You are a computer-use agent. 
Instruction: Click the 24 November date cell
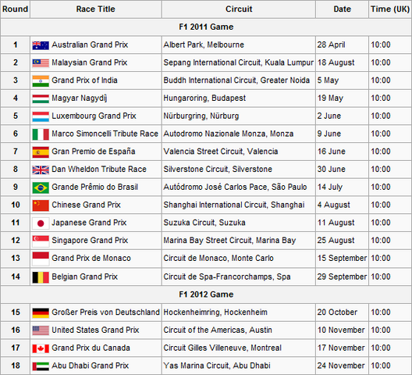coord(342,366)
